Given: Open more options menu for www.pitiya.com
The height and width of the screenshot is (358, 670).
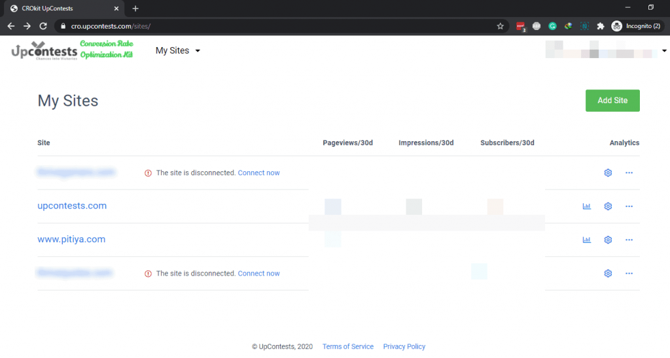Looking at the screenshot, I should coord(629,240).
